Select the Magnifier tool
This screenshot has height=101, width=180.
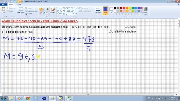pos(47,13)
